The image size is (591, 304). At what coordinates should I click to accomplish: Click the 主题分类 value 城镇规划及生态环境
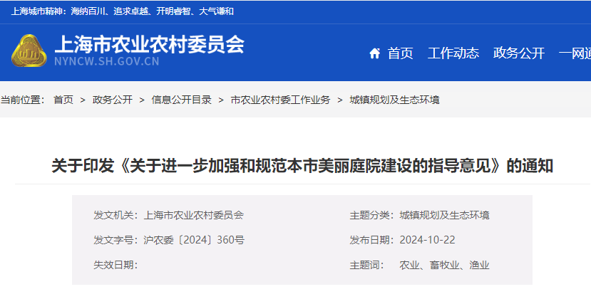[x=444, y=215]
